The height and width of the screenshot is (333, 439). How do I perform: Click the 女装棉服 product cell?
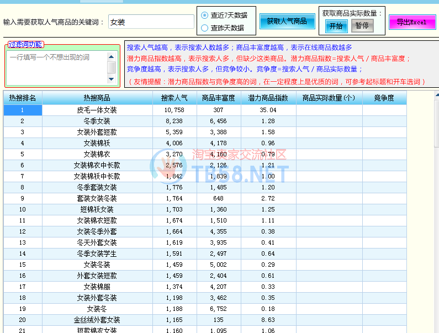[97, 287]
